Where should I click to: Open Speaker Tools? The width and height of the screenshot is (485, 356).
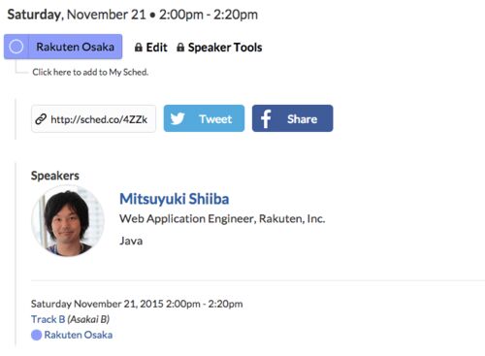tap(225, 48)
